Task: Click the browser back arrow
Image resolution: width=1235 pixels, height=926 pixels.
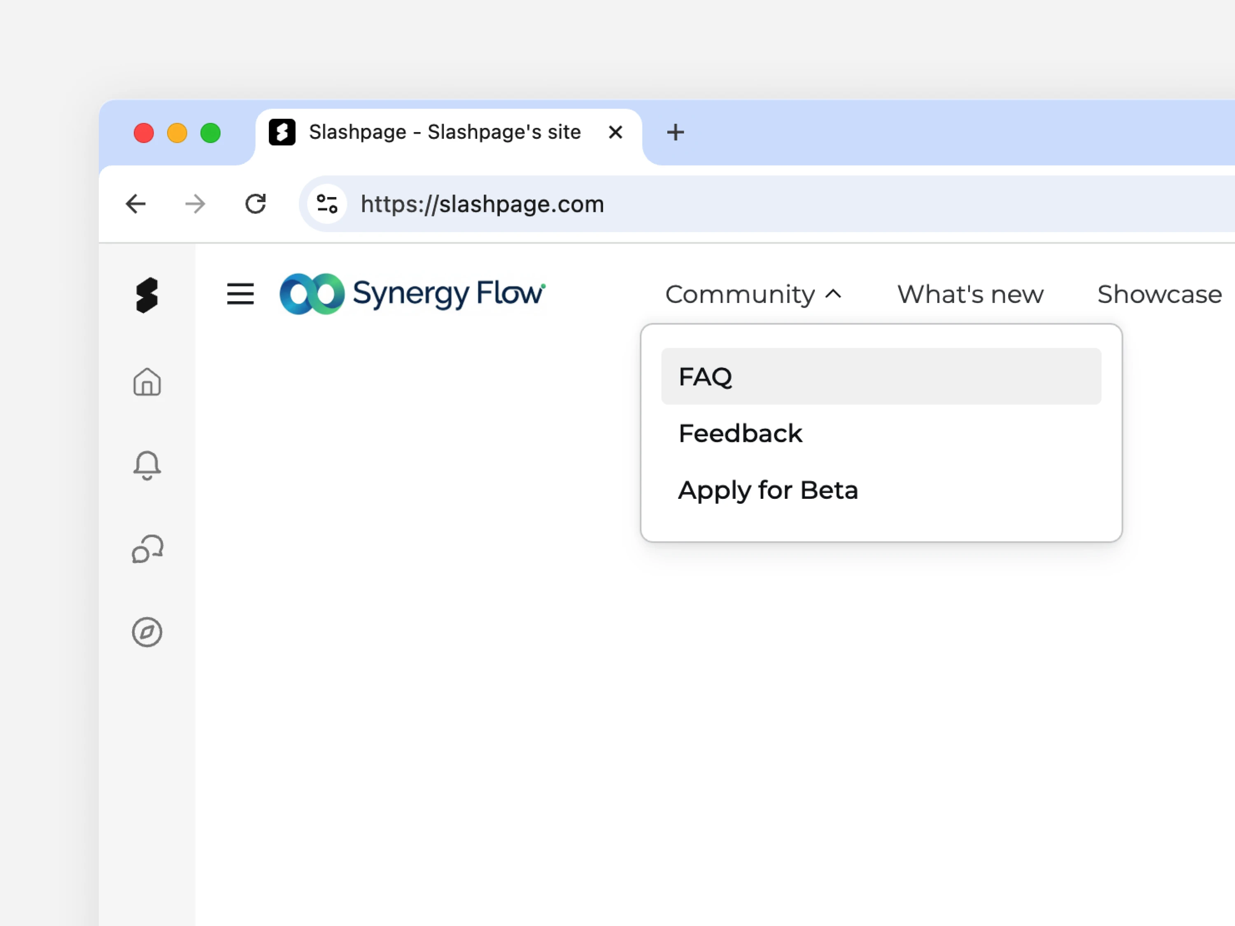Action: tap(136, 204)
